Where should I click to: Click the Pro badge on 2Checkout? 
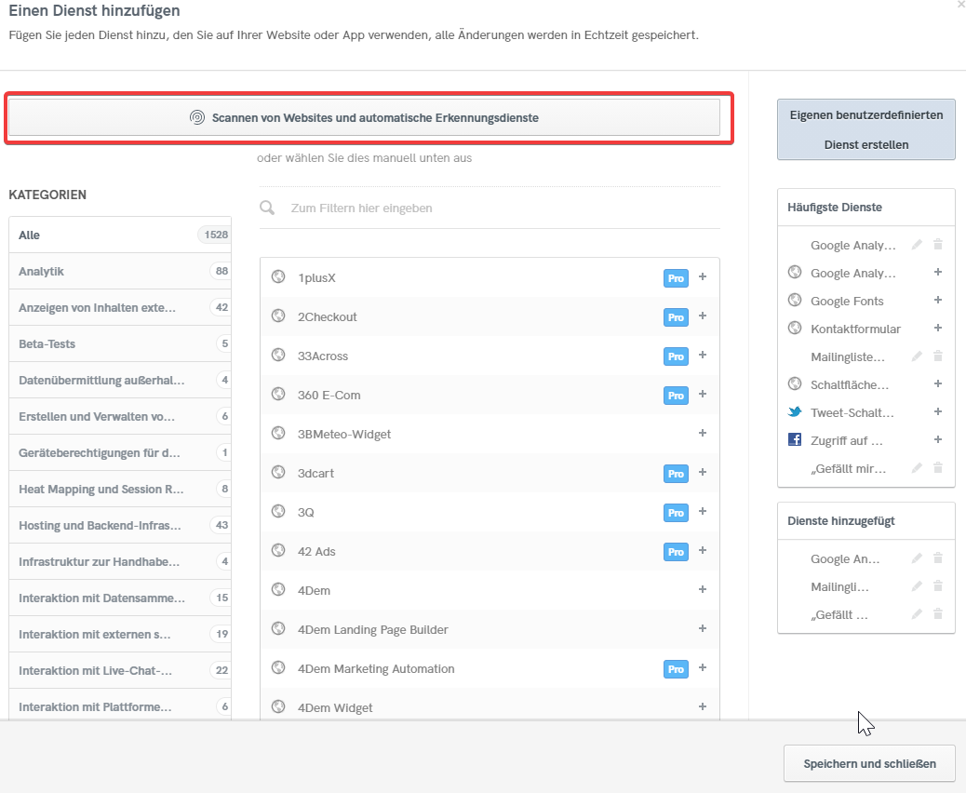[x=676, y=317]
